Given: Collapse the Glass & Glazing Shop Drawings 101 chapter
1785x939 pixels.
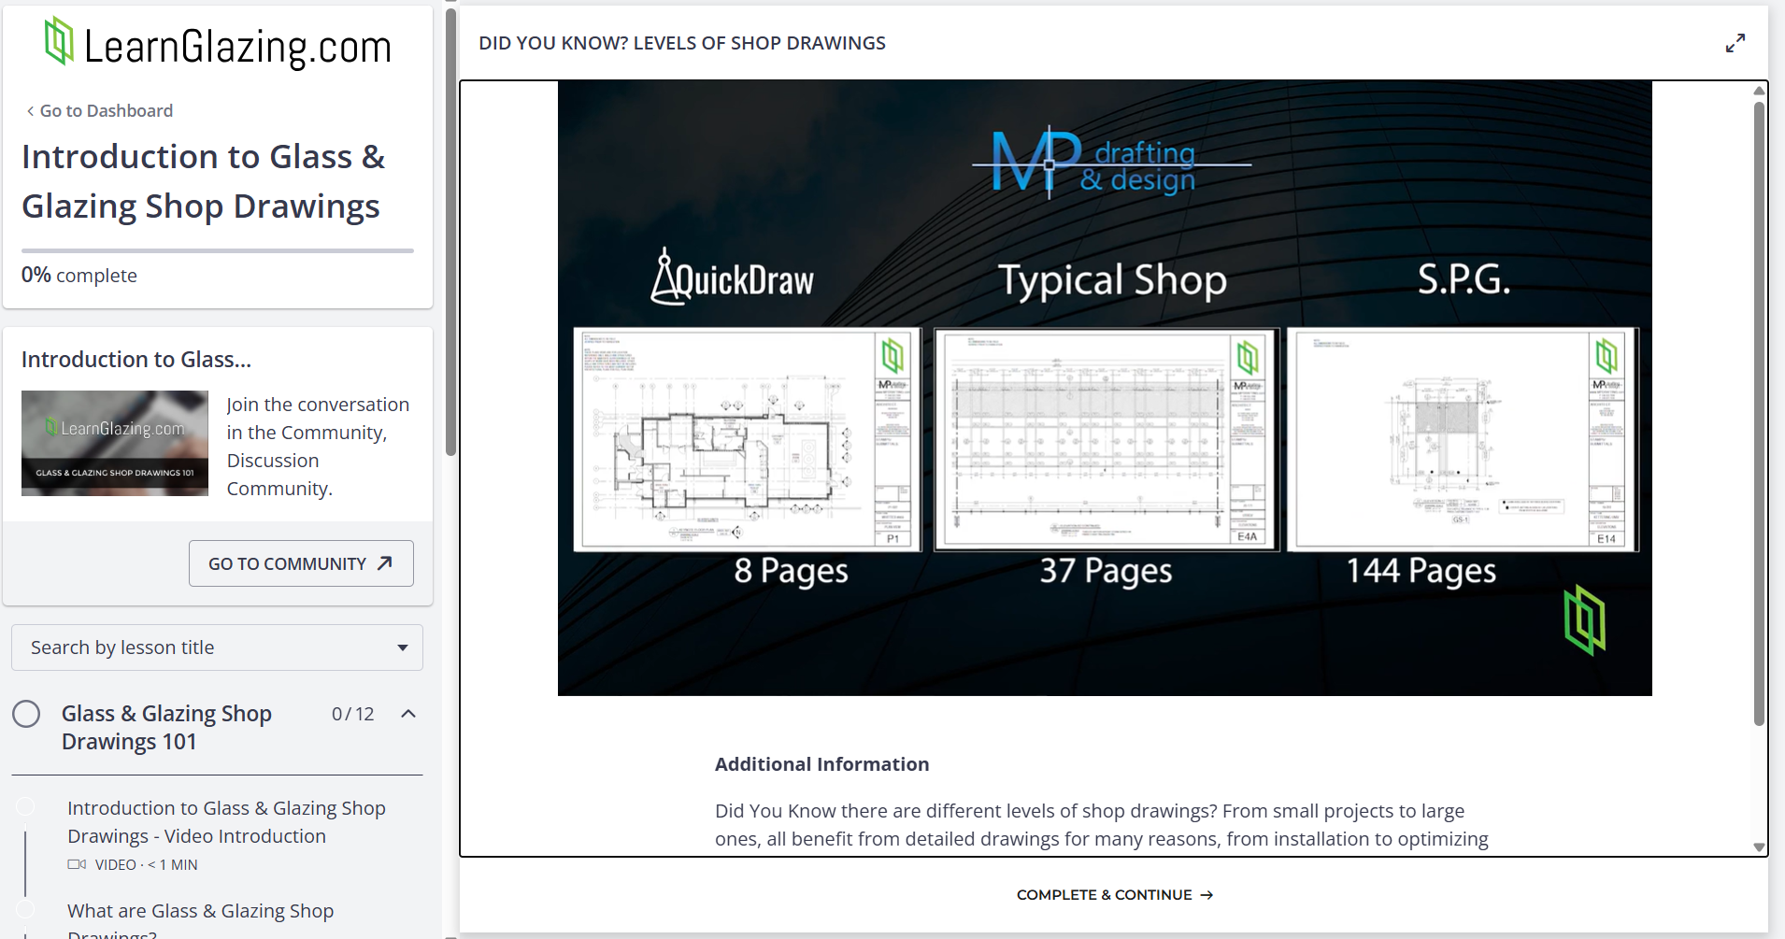Looking at the screenshot, I should [408, 714].
